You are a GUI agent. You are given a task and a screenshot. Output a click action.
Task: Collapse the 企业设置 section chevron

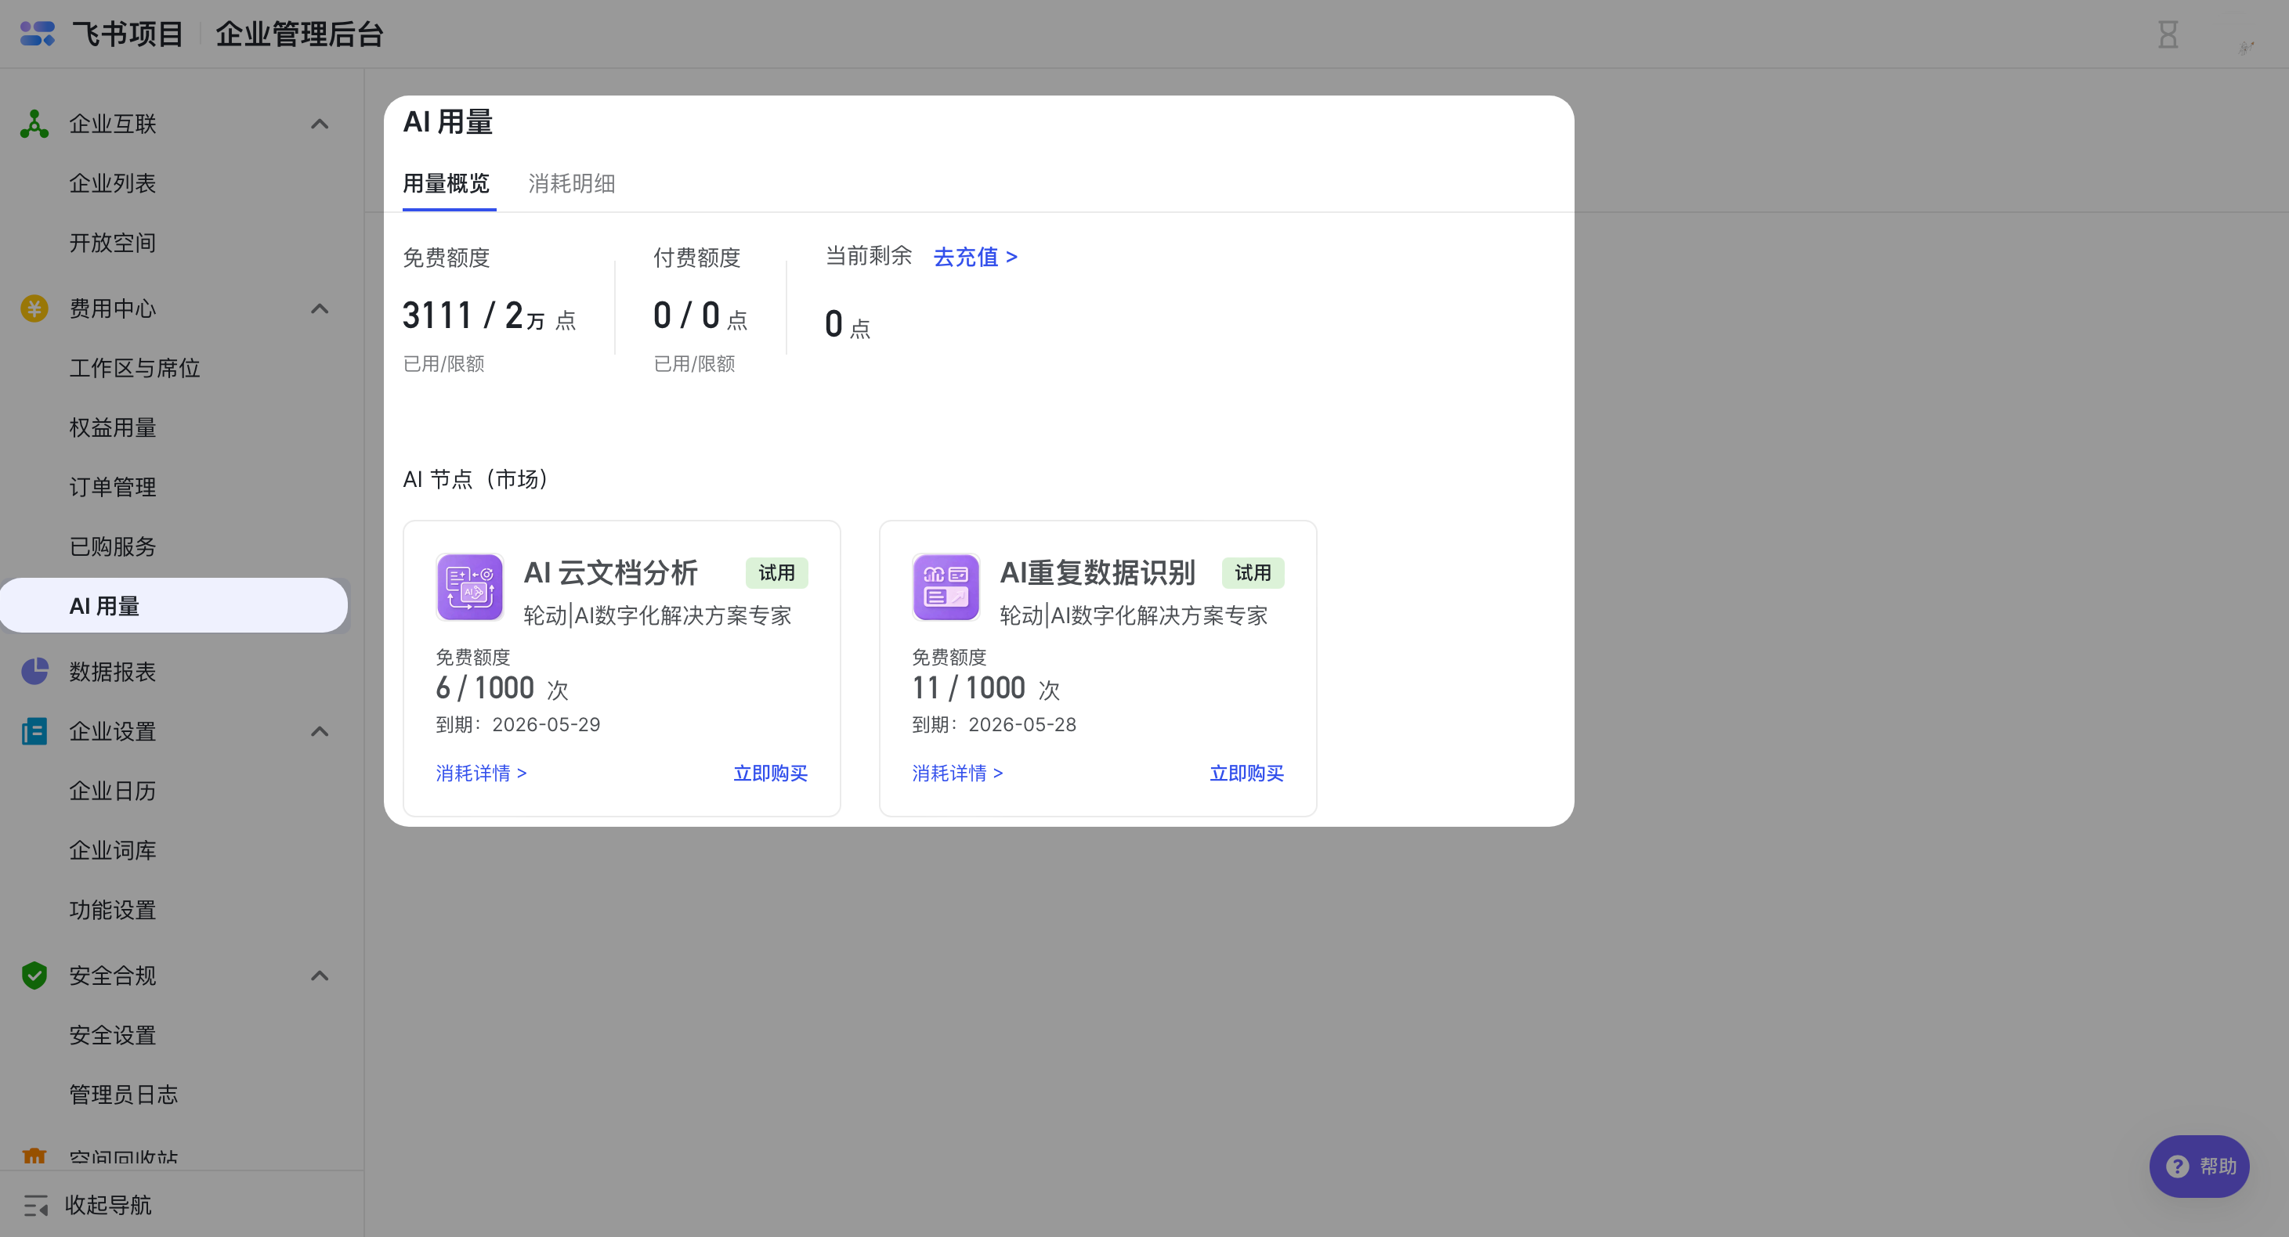point(320,730)
